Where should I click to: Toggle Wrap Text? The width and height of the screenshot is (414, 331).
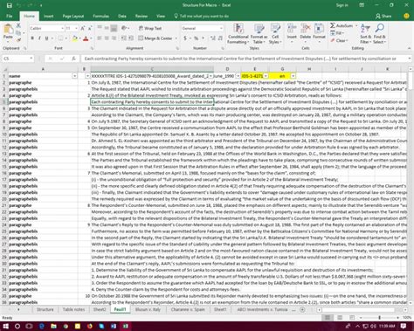click(150, 28)
